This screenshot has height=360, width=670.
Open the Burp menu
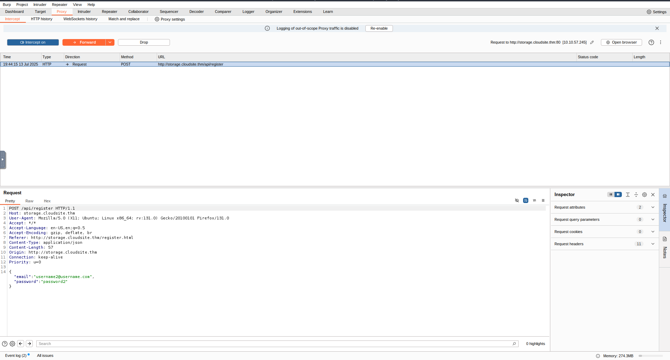[7, 5]
